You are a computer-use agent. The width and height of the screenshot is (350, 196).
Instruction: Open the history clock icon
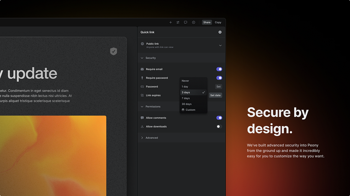pos(194,22)
